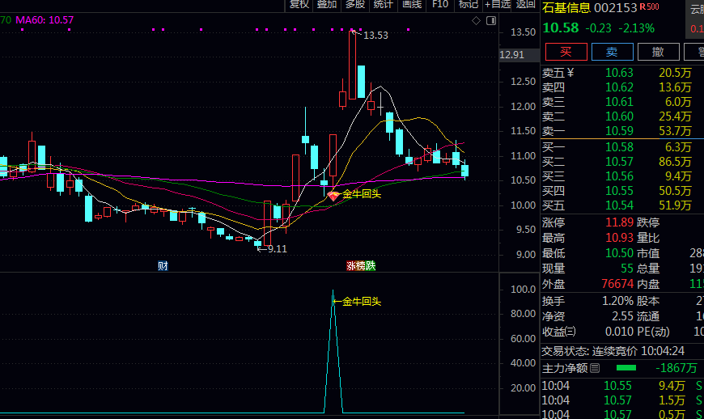
Task: Open the 复权 adjustment menu
Action: (x=299, y=5)
